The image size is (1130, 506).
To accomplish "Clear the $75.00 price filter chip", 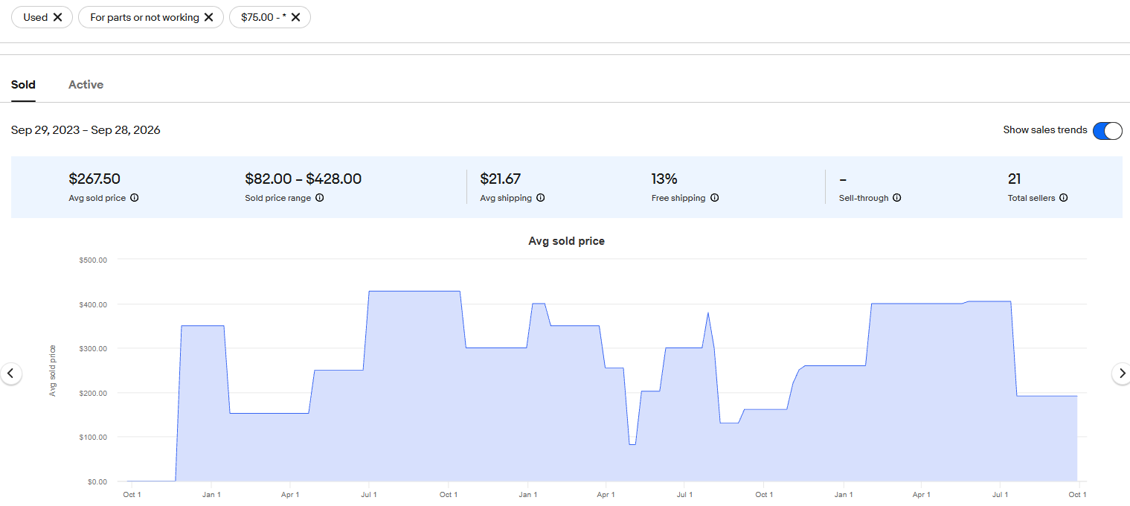I will (x=295, y=17).
